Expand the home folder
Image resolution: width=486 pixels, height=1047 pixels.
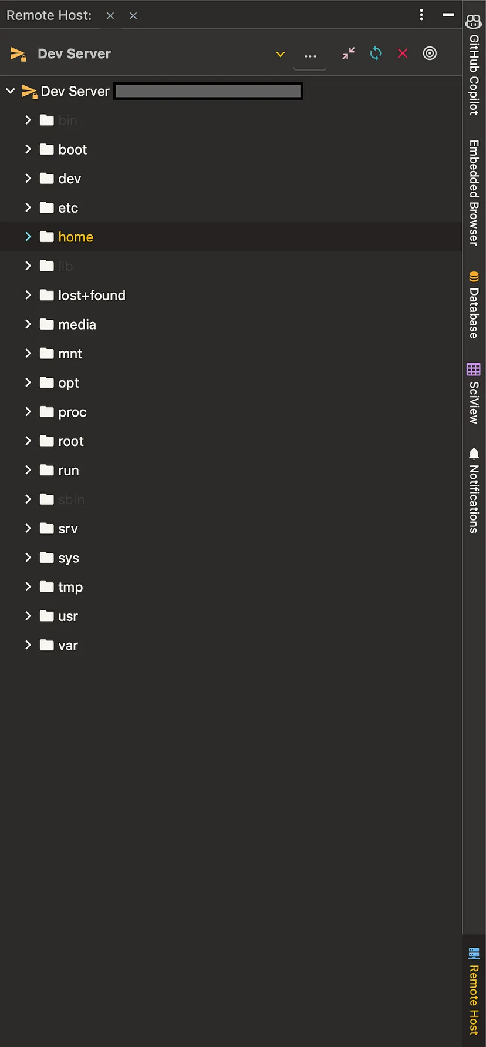28,237
